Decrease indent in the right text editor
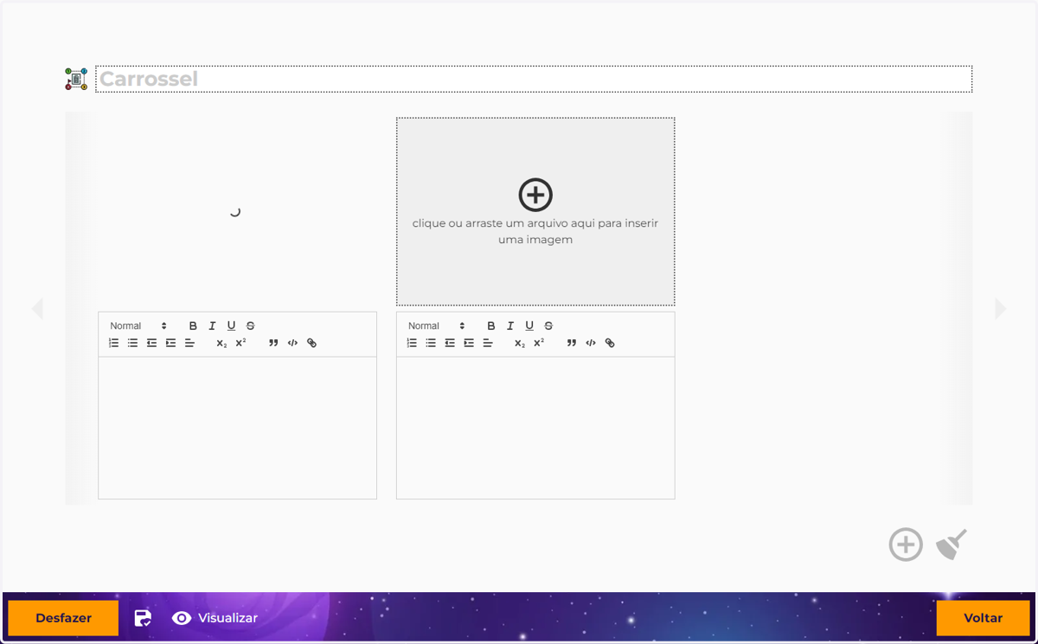The height and width of the screenshot is (644, 1038). click(x=450, y=343)
